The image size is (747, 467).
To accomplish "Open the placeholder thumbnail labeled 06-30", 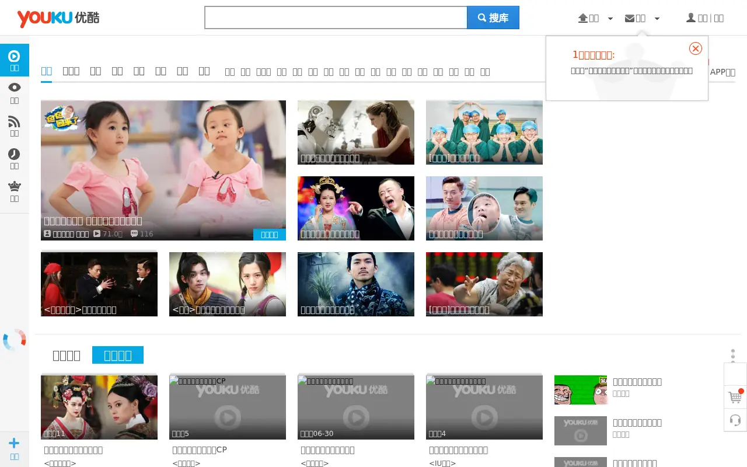I will (356, 407).
